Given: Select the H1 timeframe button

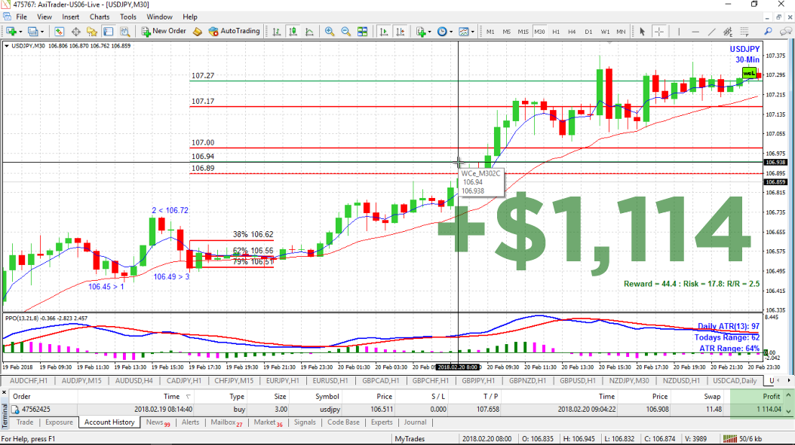Looking at the screenshot, I should point(556,32).
